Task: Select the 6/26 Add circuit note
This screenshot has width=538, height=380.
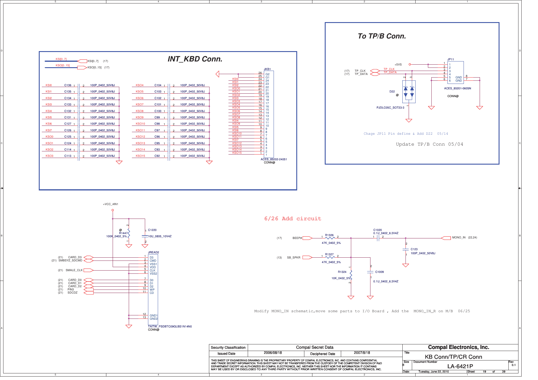Action: tap(293, 219)
